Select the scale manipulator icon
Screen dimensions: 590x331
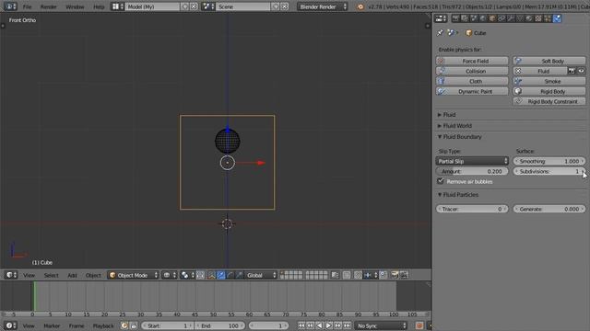coord(240,275)
